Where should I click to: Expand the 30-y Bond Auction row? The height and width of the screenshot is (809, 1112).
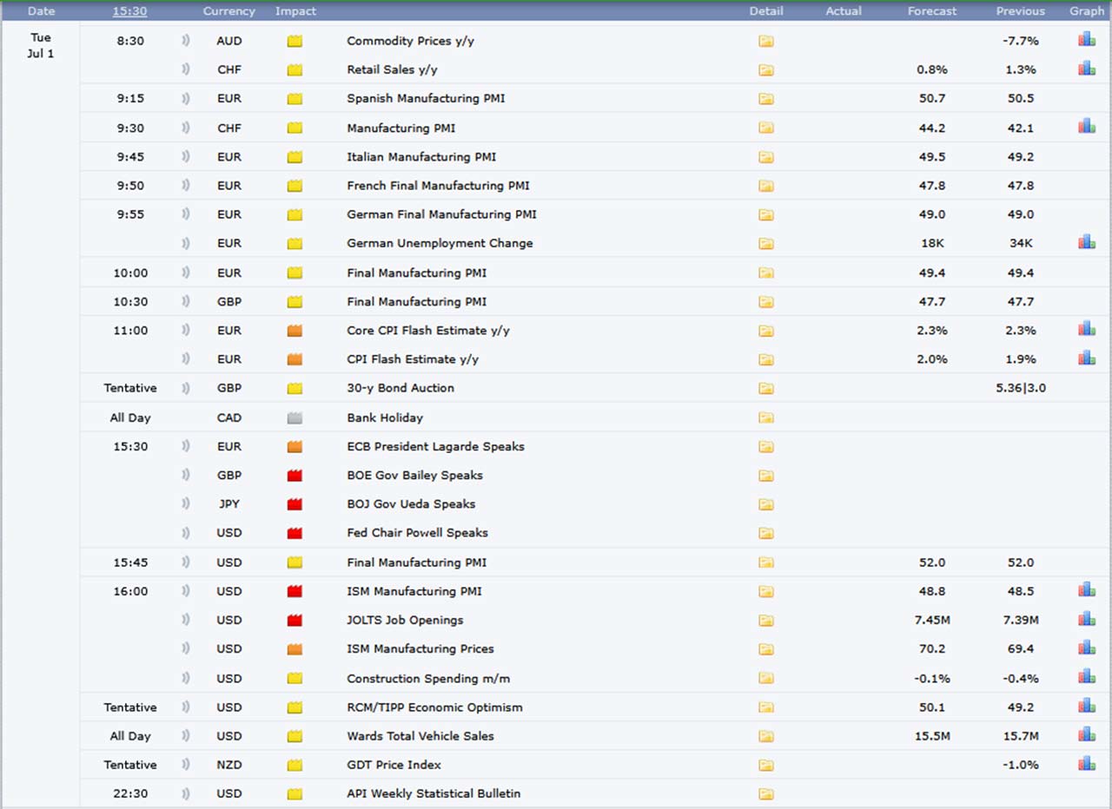click(400, 388)
